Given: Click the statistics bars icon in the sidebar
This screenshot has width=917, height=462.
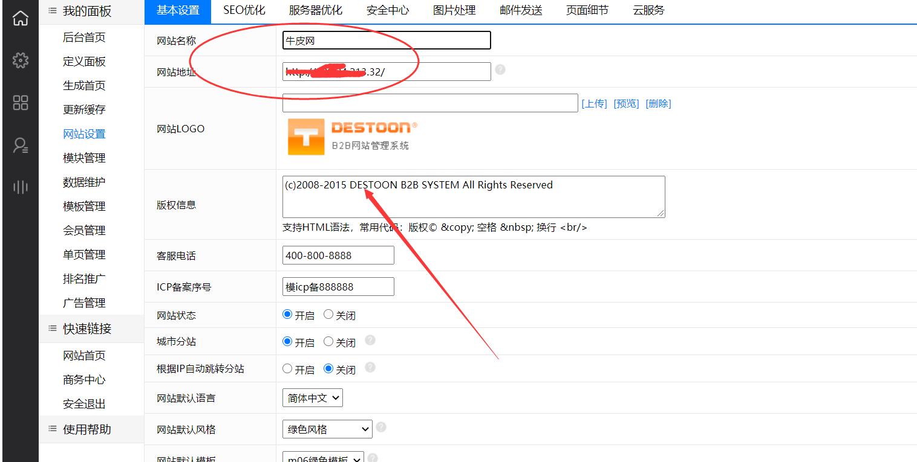Looking at the screenshot, I should 20,187.
